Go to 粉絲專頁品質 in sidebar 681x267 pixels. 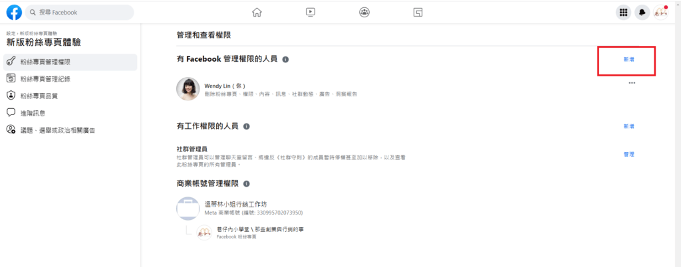[x=39, y=96]
